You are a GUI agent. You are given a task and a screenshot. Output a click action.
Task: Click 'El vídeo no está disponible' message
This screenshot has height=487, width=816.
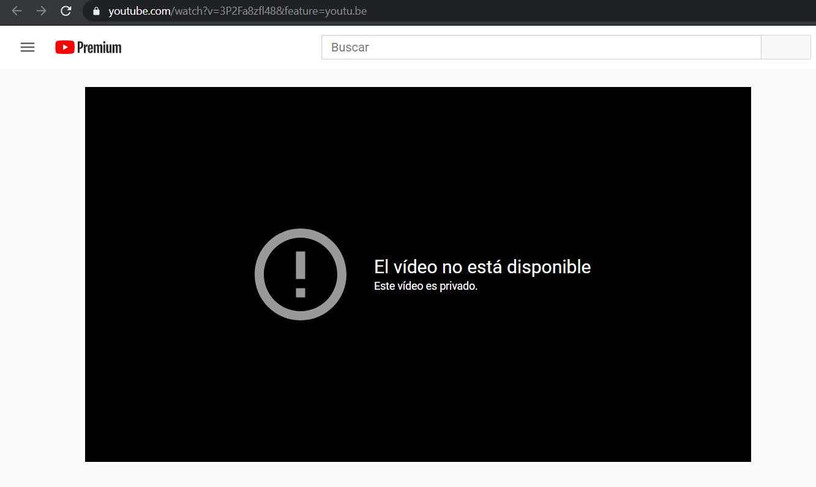coord(482,267)
